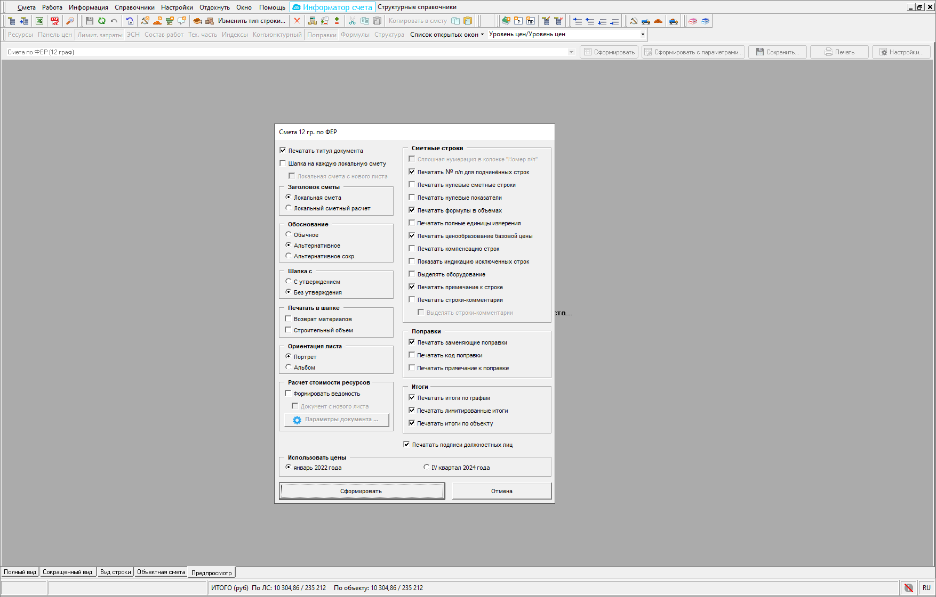Click the Excel export icon in toolbar
The width and height of the screenshot is (936, 597).
tap(39, 21)
